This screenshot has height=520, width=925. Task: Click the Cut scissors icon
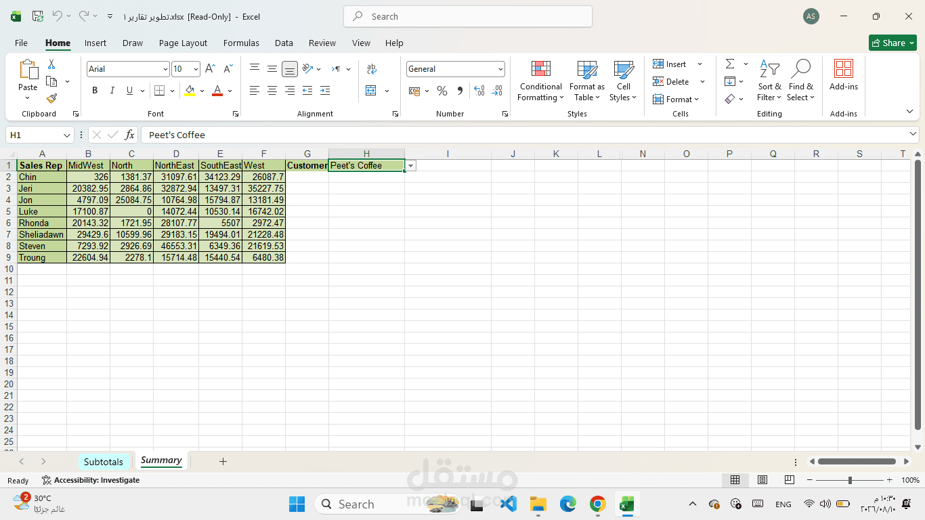coord(51,64)
